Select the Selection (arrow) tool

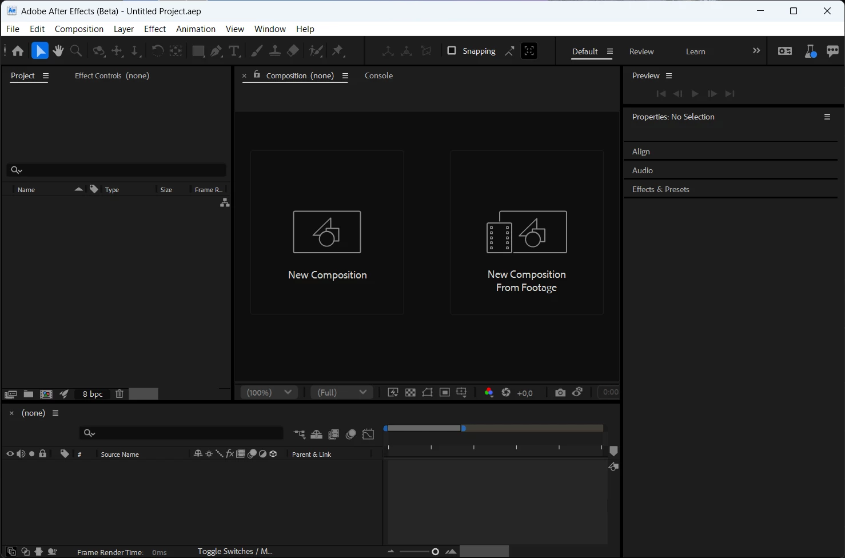tap(40, 51)
